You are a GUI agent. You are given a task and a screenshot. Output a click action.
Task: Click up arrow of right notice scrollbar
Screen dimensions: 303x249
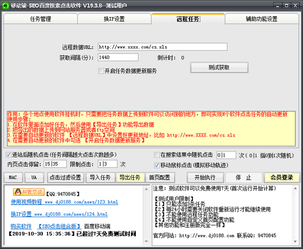coord(295,188)
